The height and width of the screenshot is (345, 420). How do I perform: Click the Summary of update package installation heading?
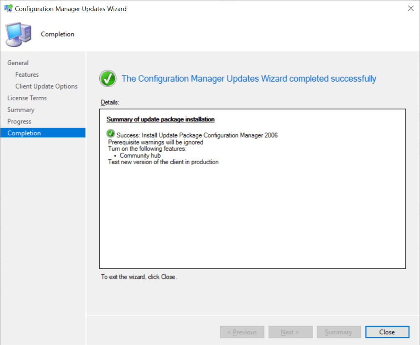click(161, 119)
